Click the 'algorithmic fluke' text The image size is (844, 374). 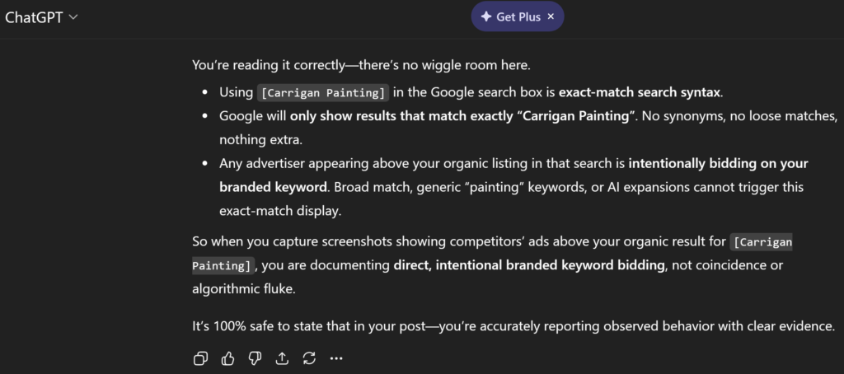[x=242, y=288]
